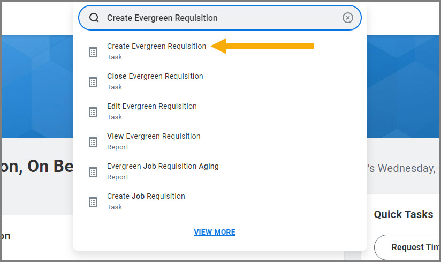441x262 pixels.
Task: Select the Create Evergreen Requisition task result
Action: (x=156, y=47)
